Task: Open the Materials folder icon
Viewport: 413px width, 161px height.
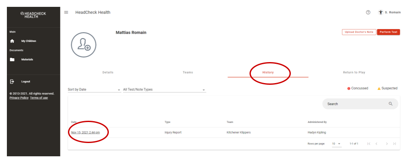Action: pyautogui.click(x=12, y=60)
